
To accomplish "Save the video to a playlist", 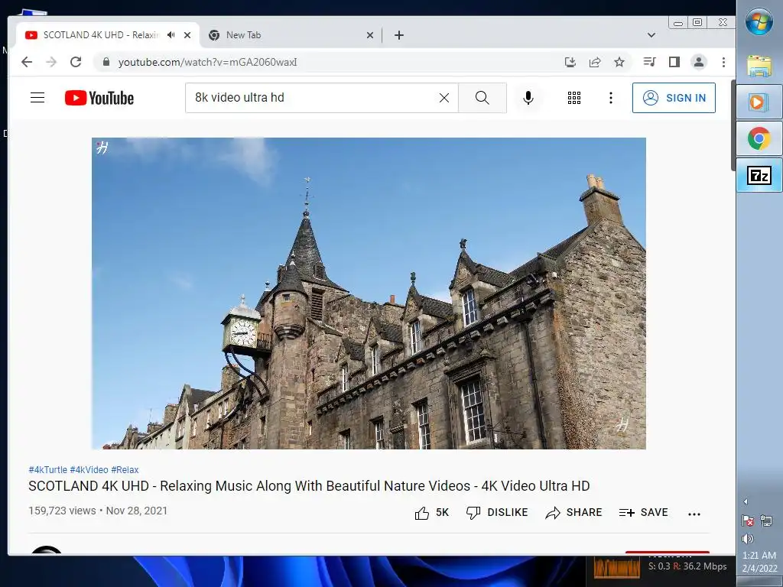I will tap(643, 513).
